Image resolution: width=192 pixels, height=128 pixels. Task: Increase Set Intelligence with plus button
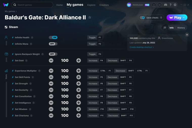pyautogui.click(x=79, y=103)
